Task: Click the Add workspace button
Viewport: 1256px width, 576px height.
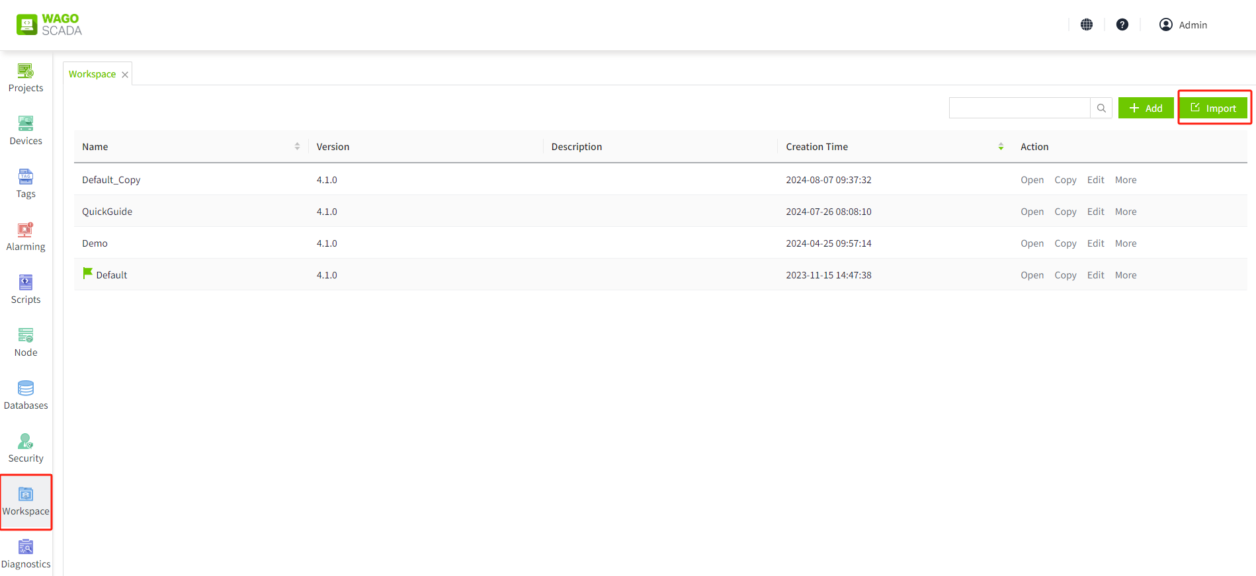Action: [x=1146, y=108]
